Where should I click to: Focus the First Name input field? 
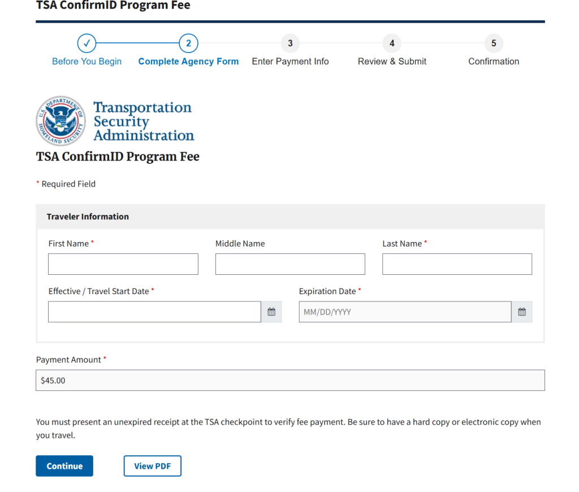click(x=123, y=264)
